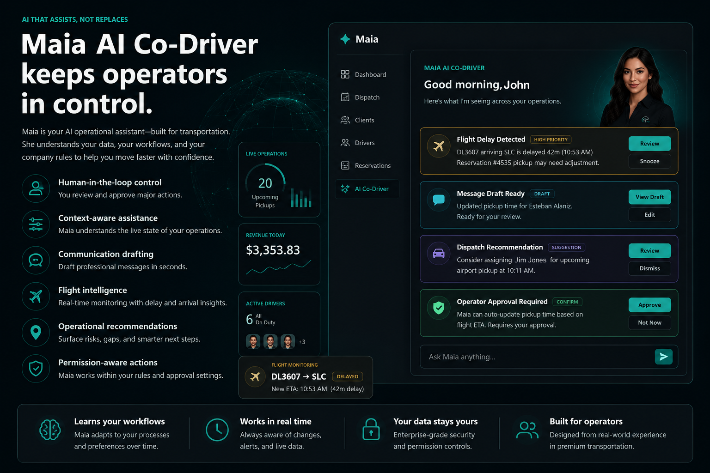Dismiss the dispatch recommendation

pyautogui.click(x=649, y=268)
